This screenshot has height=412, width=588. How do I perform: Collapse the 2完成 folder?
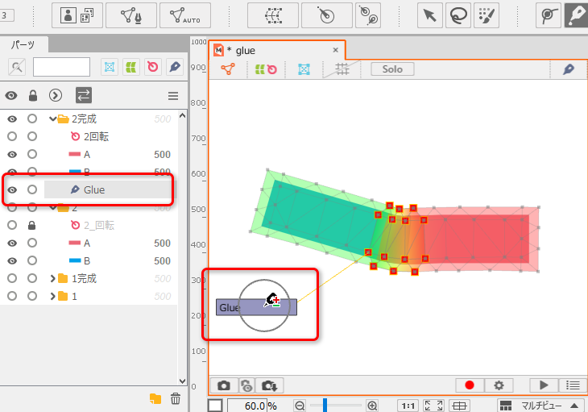click(52, 119)
